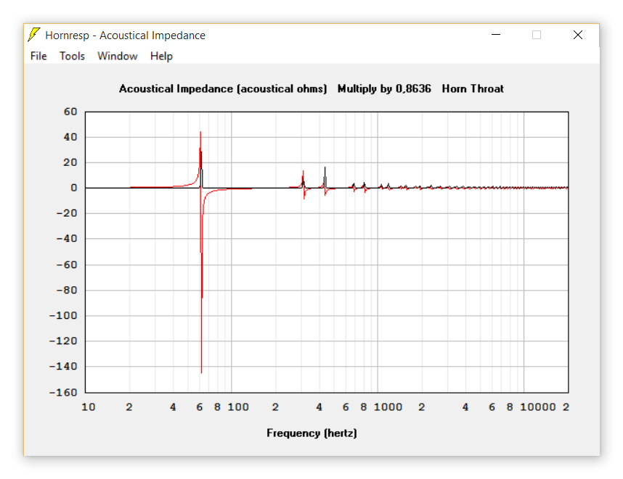
Task: Click the red peak near 300 Hz
Action: click(x=304, y=178)
